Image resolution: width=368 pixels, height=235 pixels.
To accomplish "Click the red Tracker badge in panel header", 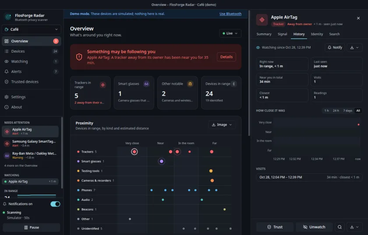I will click(x=278, y=24).
